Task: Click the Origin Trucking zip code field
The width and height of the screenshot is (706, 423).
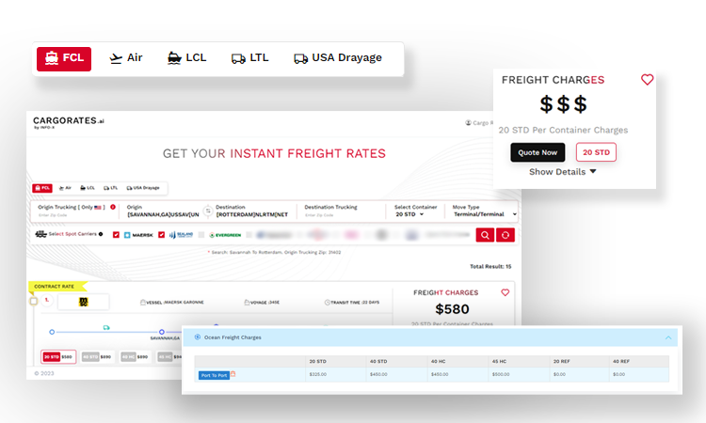Action: coord(53,215)
